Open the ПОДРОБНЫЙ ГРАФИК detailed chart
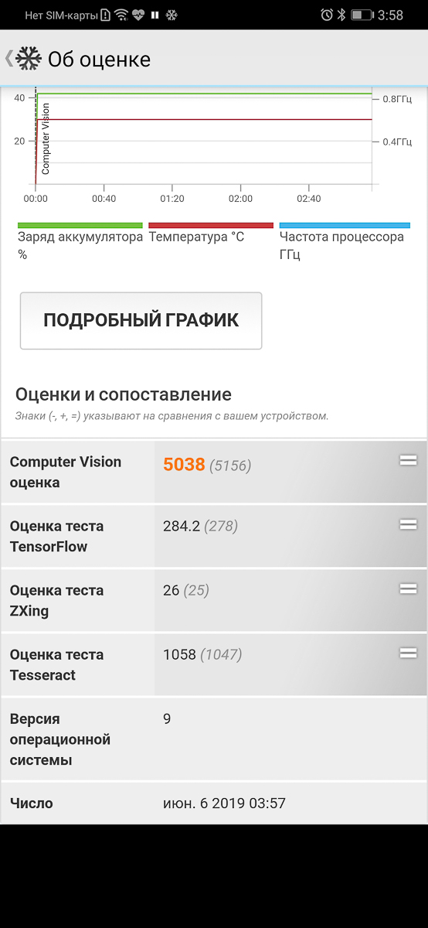Screen dimensions: 428x928 point(141,320)
